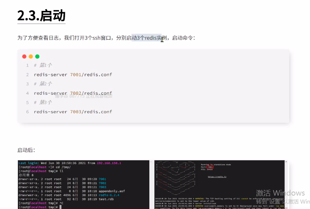Click the heading "2.3.启动"
This screenshot has height=209, width=310.
coord(41,16)
